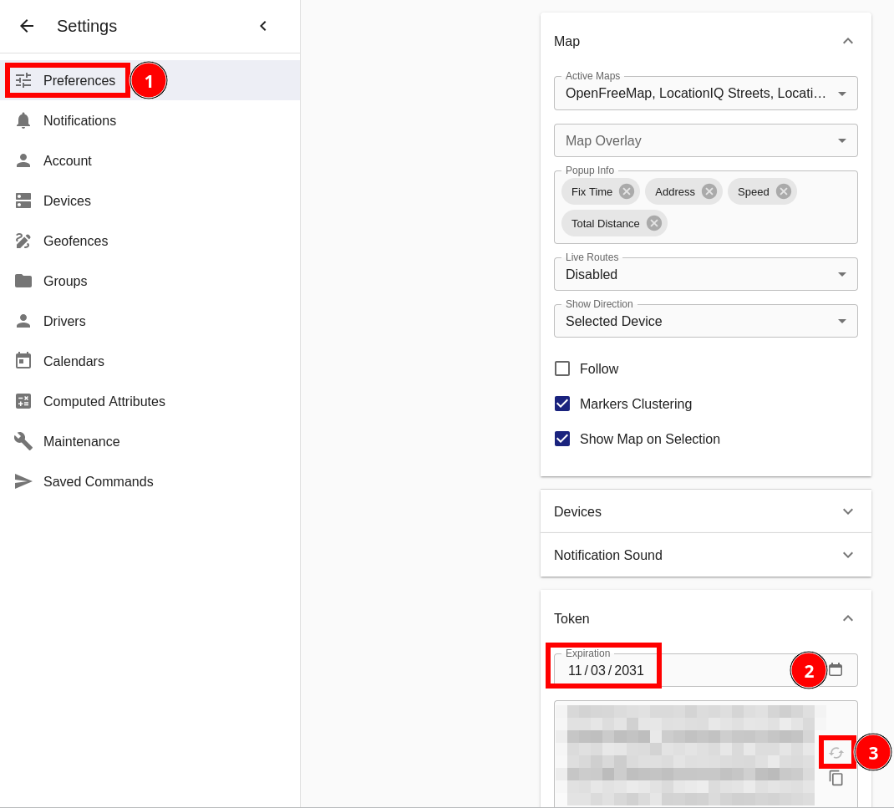The width and height of the screenshot is (894, 808).
Task: Open the Live Routes dropdown
Action: pos(706,274)
